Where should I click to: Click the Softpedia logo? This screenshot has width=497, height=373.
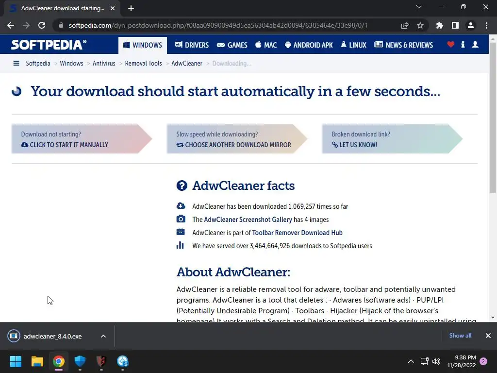click(49, 45)
